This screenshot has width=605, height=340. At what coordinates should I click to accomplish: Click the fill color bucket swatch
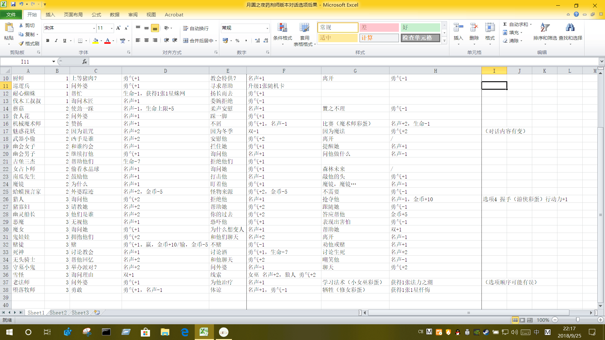[95, 41]
